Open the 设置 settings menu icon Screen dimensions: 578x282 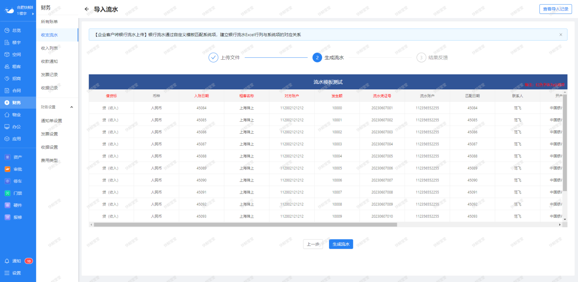click(7, 273)
